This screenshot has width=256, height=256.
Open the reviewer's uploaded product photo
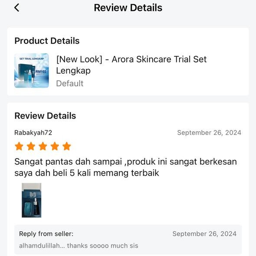click(x=32, y=200)
